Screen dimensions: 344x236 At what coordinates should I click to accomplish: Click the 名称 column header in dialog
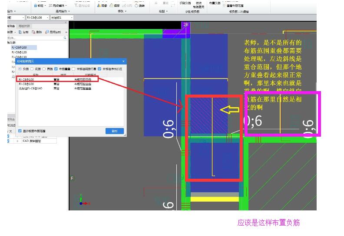(36, 75)
